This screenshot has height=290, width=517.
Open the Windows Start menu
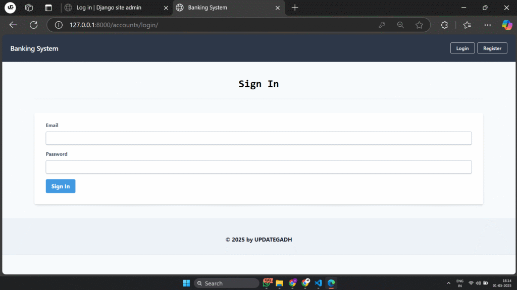187,283
